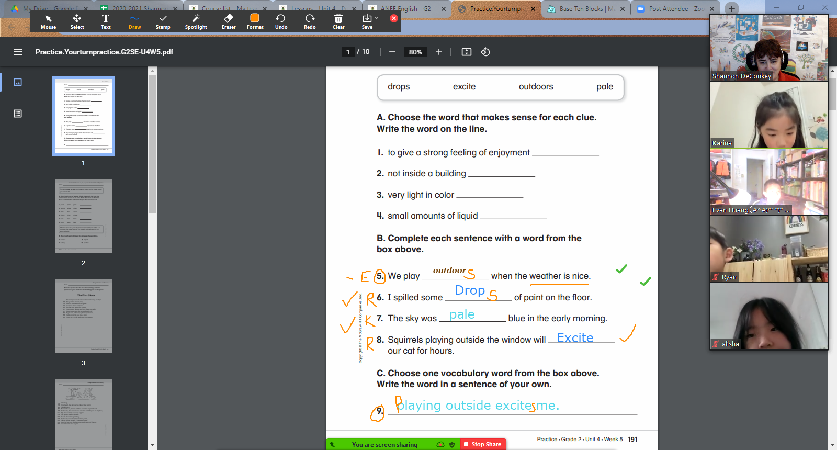The image size is (837, 450).
Task: Open a new browser tab
Action: [732, 8]
